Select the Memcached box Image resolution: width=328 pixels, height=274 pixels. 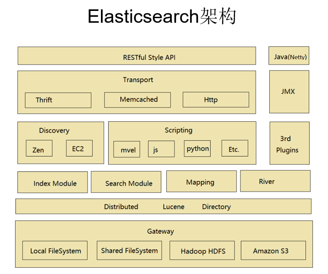(x=137, y=100)
